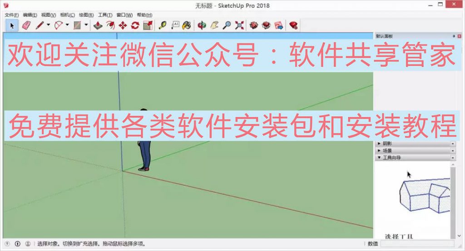Click the 数值 measurements input box
The image size is (465, 251).
[x=417, y=244]
